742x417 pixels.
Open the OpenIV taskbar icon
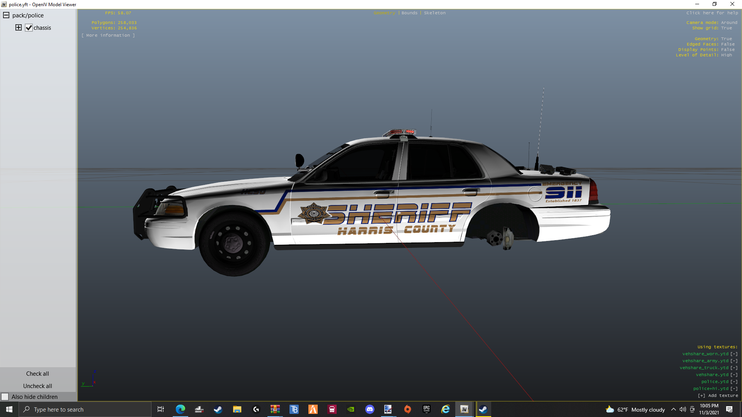point(464,409)
